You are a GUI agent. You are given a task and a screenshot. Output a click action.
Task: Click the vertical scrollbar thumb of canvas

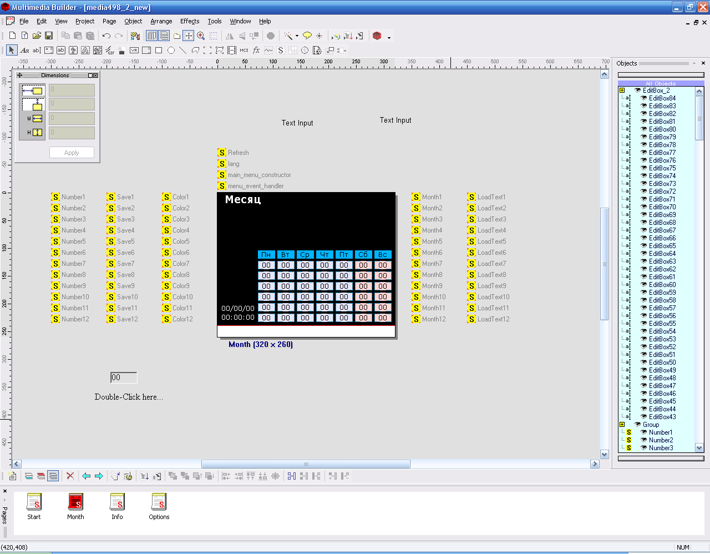pyautogui.click(x=605, y=264)
